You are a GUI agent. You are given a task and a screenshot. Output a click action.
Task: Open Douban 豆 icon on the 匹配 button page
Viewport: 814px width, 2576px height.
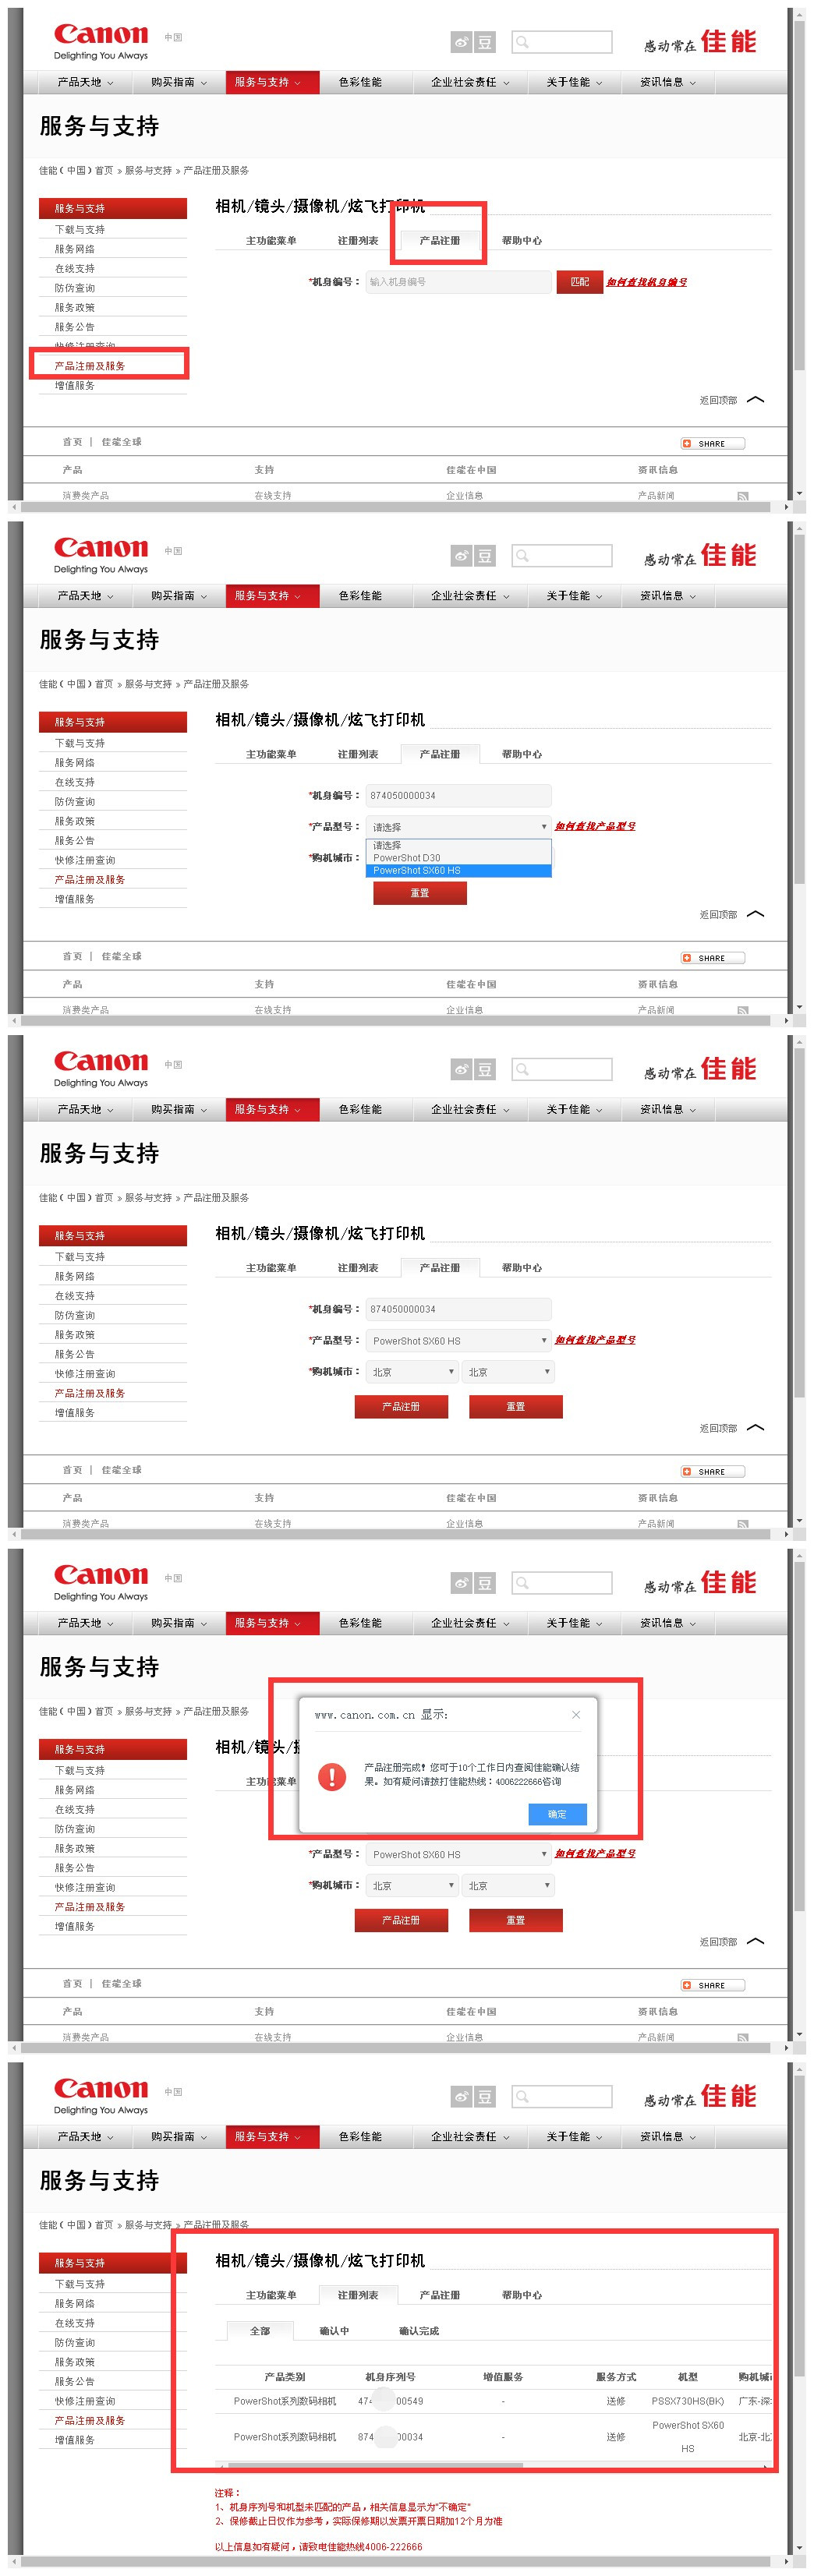(485, 42)
